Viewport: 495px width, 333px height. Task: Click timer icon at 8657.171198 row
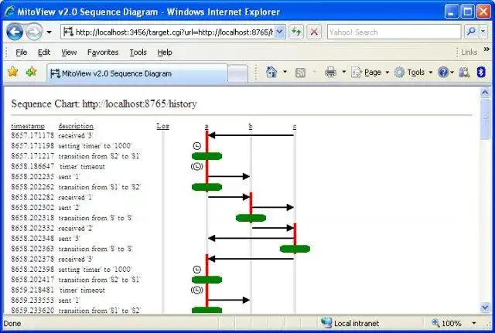tap(196, 146)
